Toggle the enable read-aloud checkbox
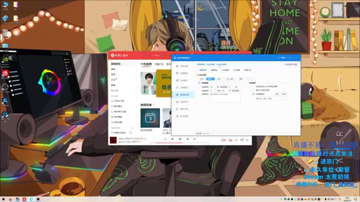 (x=199, y=83)
